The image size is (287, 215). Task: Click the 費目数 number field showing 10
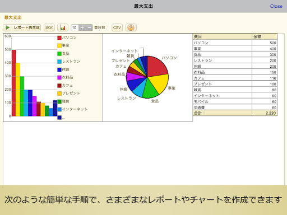(x=75, y=27)
